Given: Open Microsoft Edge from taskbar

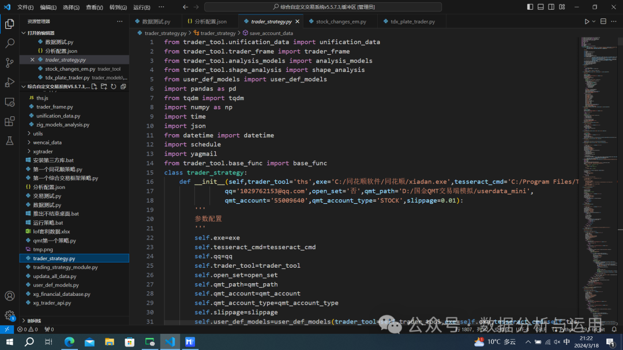Looking at the screenshot, I should [70, 342].
